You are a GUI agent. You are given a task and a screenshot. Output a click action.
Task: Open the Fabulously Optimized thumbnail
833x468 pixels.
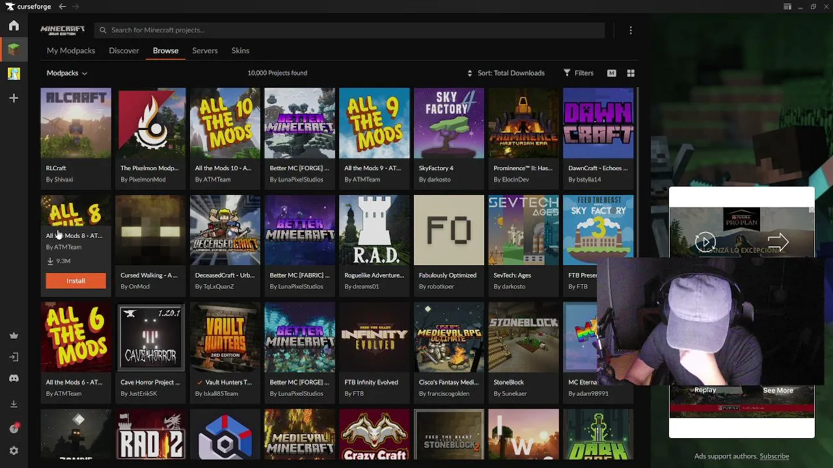point(449,231)
